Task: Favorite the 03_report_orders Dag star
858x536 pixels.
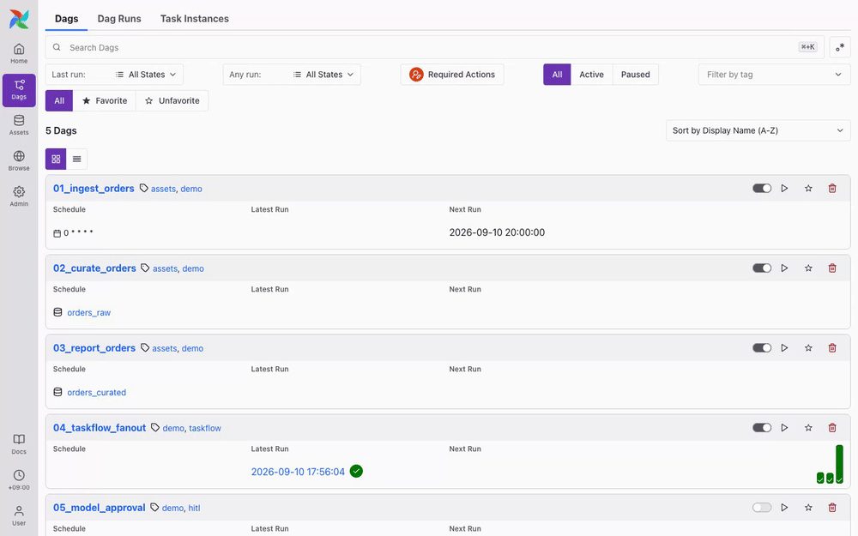Action: [x=808, y=348]
